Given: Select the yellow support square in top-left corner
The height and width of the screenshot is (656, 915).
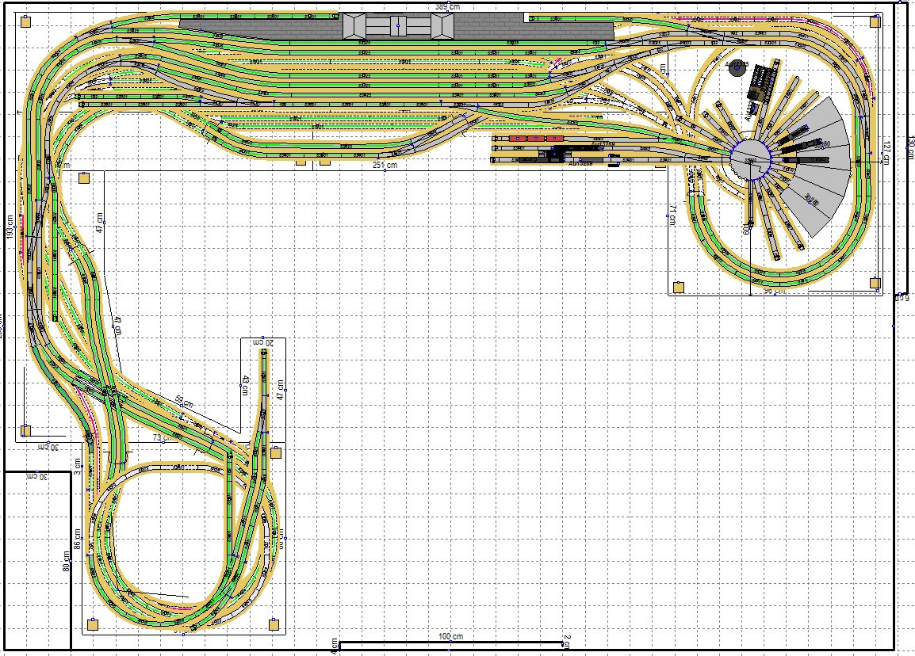Looking at the screenshot, I should coord(25,22).
